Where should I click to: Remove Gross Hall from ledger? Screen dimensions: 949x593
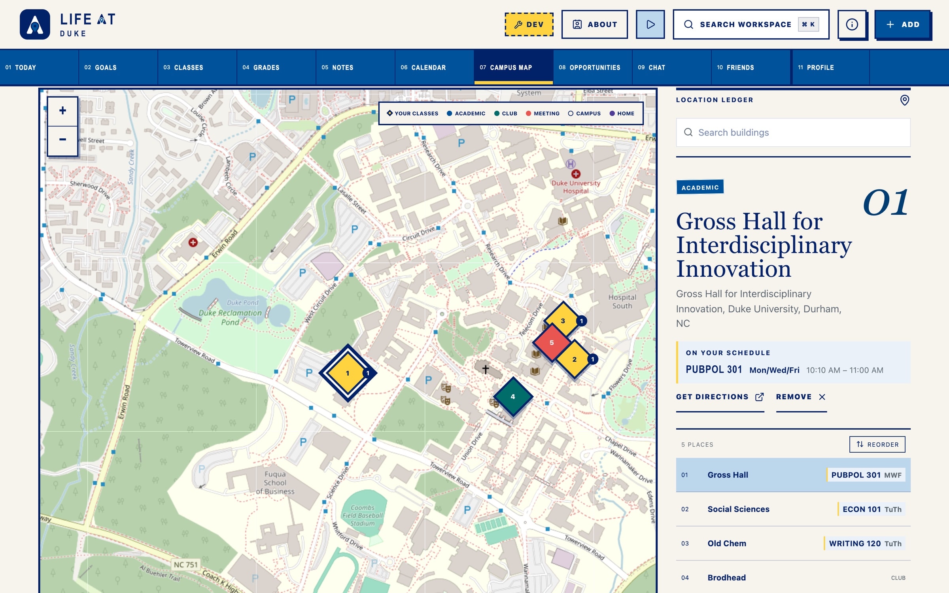[x=801, y=397]
